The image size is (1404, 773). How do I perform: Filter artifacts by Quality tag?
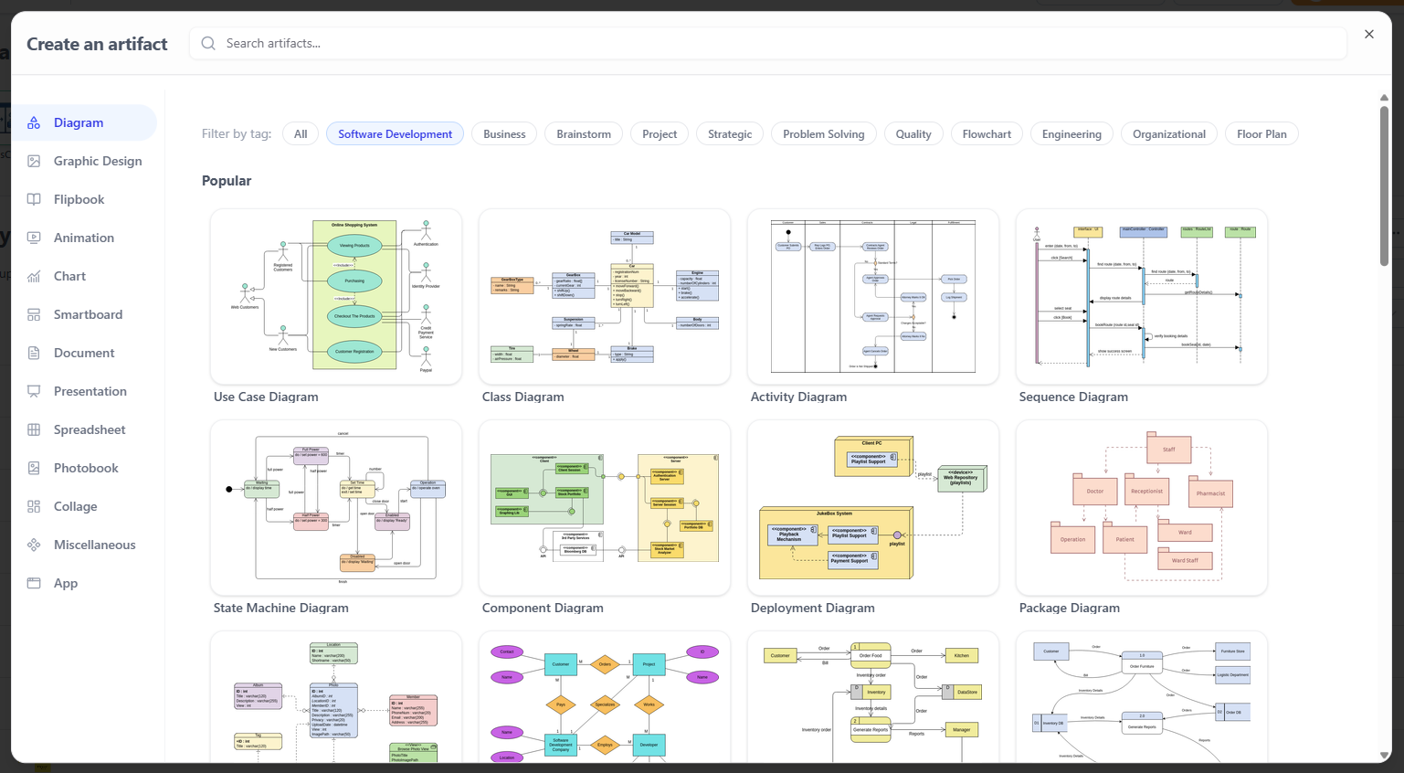coord(913,133)
